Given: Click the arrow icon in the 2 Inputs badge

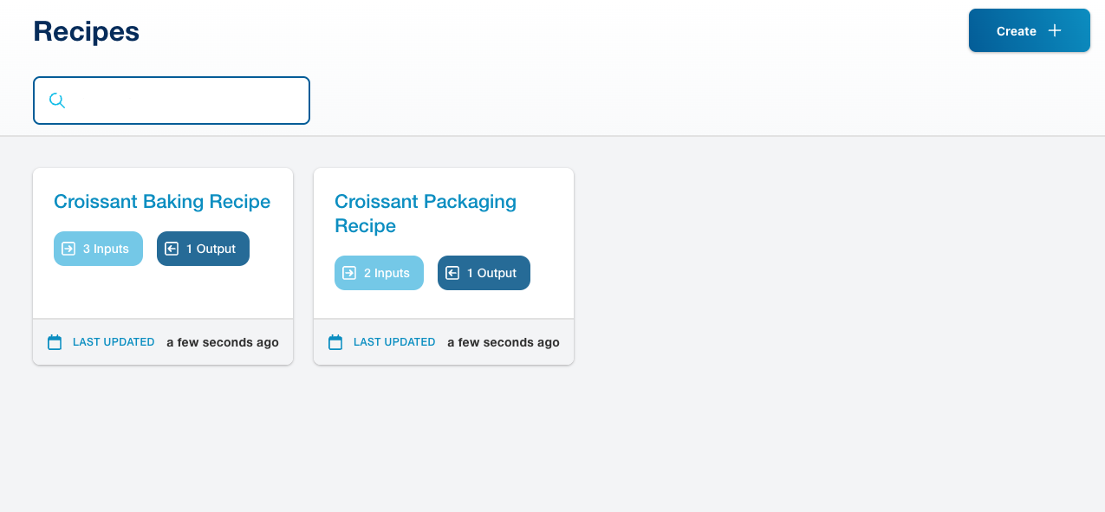Looking at the screenshot, I should point(349,273).
